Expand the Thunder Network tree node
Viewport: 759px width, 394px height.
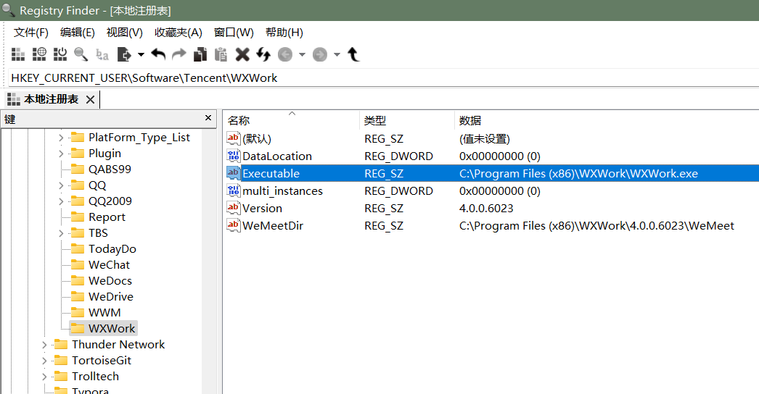pyautogui.click(x=44, y=345)
